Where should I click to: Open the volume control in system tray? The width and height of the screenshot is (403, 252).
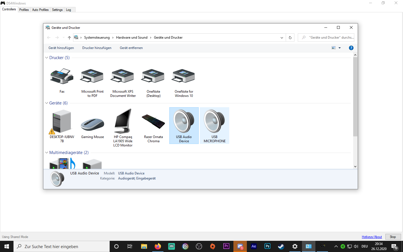pyautogui.click(x=356, y=246)
